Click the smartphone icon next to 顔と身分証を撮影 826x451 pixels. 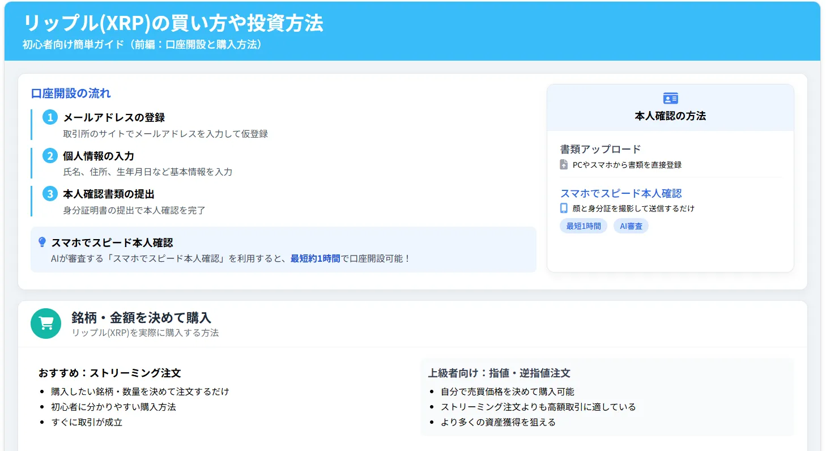pos(563,208)
